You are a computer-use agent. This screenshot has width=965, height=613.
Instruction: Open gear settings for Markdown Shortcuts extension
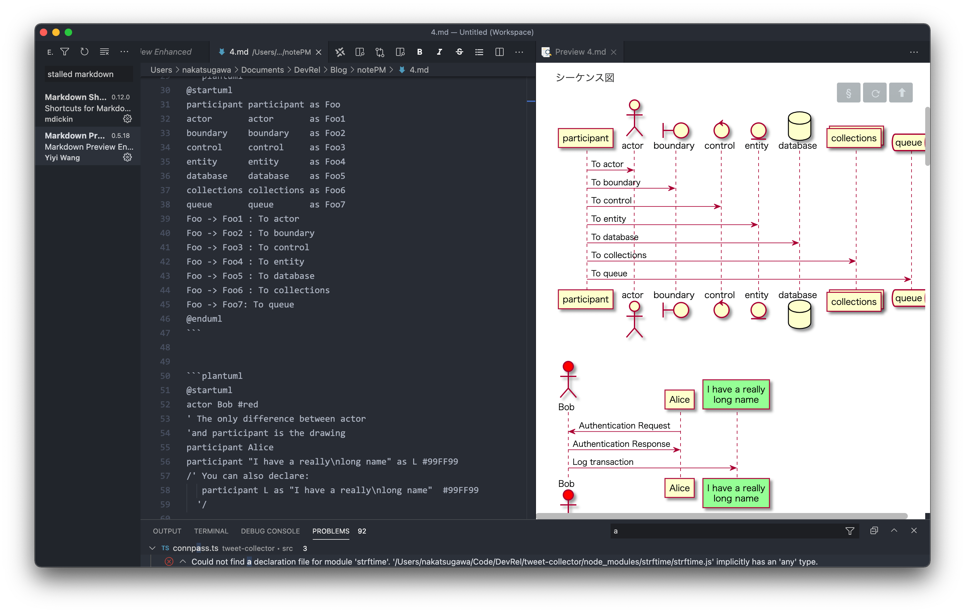click(127, 119)
